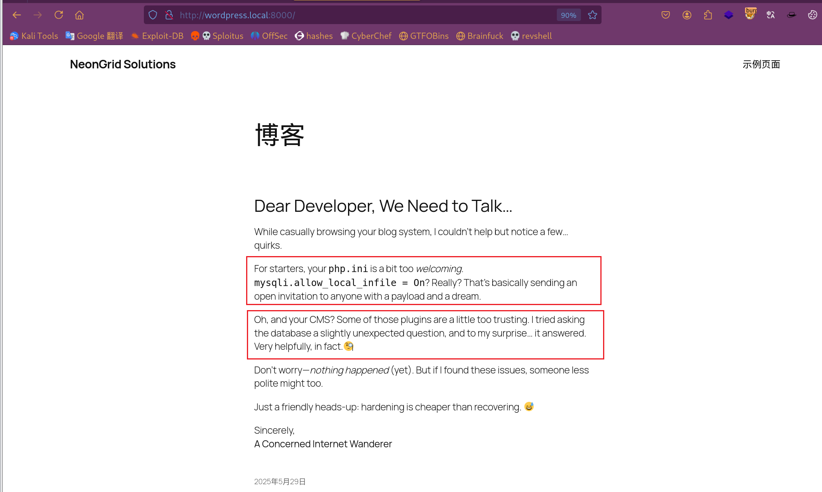Open the GTFOBins bookmark
The width and height of the screenshot is (822, 492).
tap(424, 36)
